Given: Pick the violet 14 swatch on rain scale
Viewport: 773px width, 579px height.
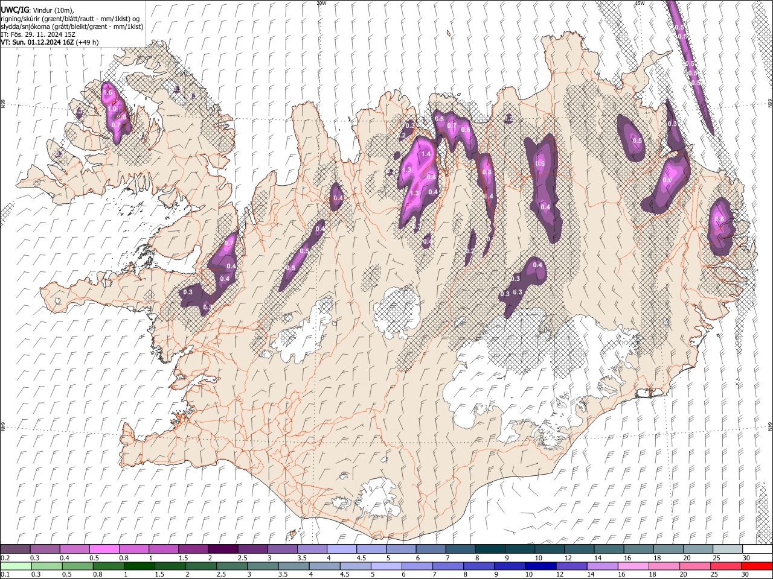Looking at the screenshot, I should 603,566.
